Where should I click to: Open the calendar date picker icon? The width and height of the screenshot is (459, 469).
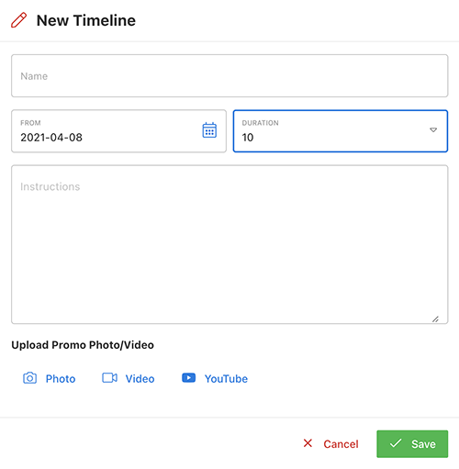(x=209, y=130)
